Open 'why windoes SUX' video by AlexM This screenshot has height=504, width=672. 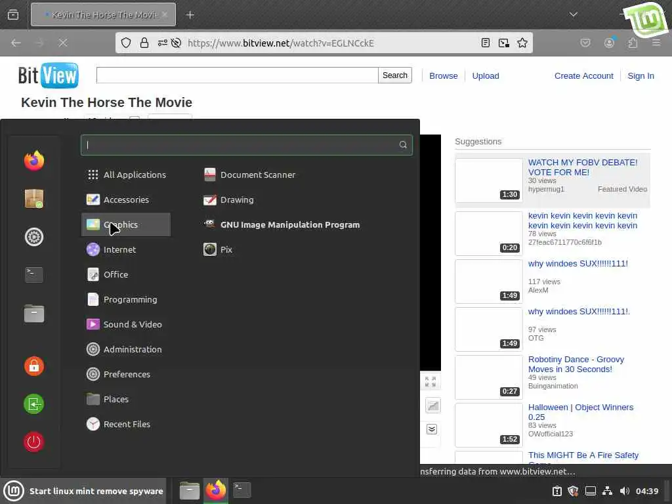coord(577,264)
